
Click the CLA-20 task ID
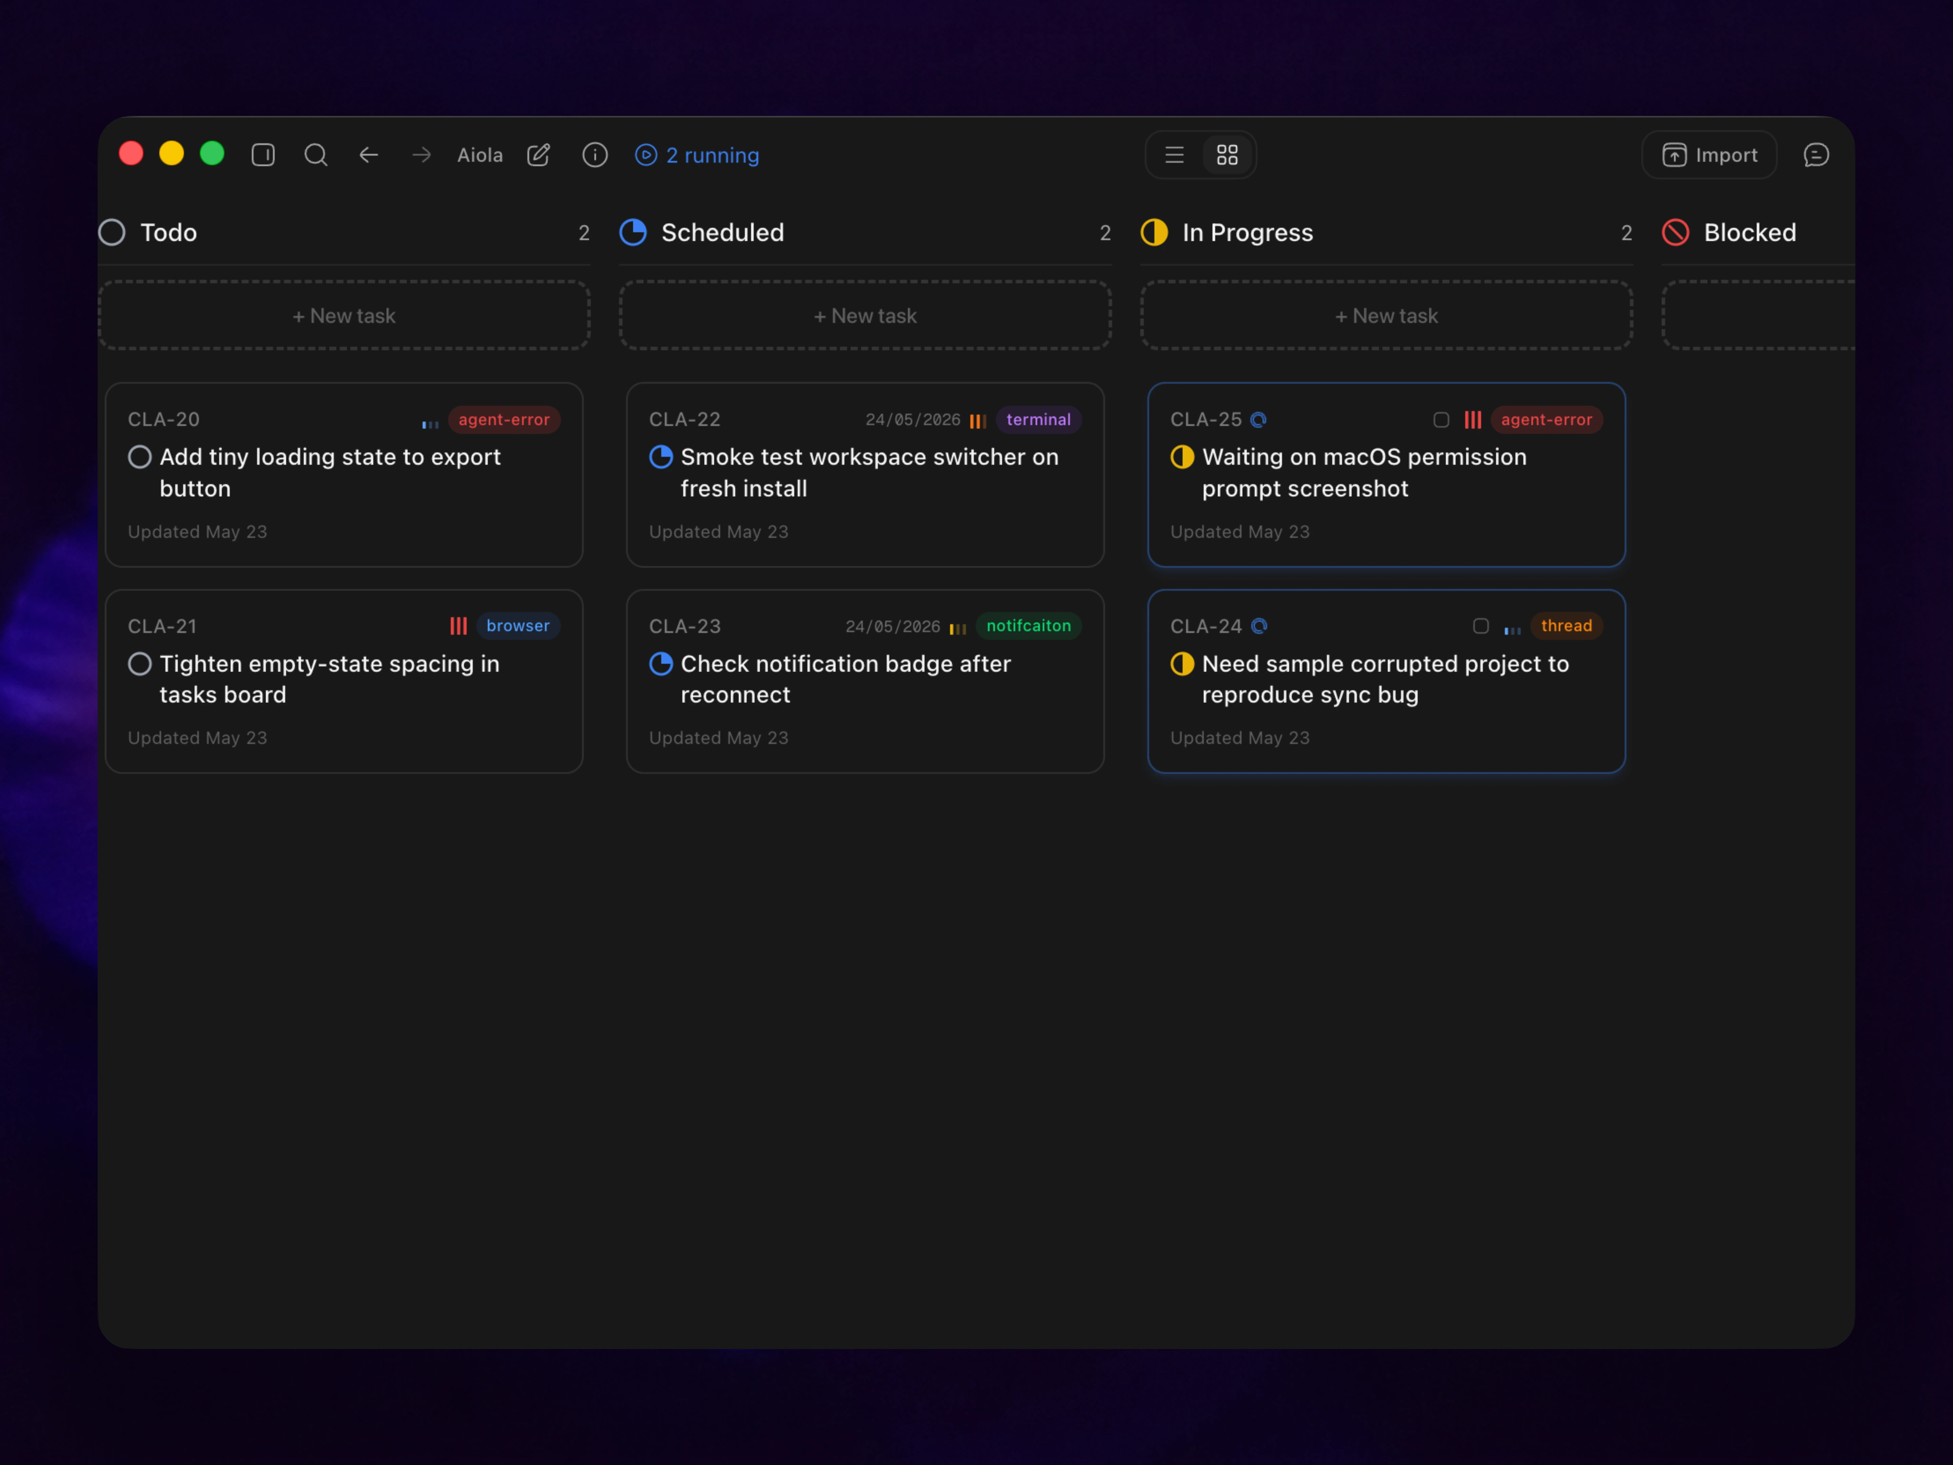[x=163, y=419]
